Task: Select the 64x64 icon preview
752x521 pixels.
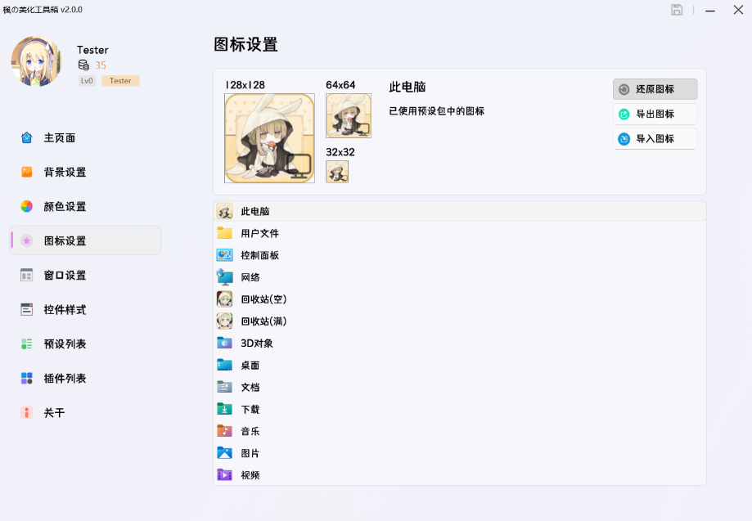Action: click(348, 115)
